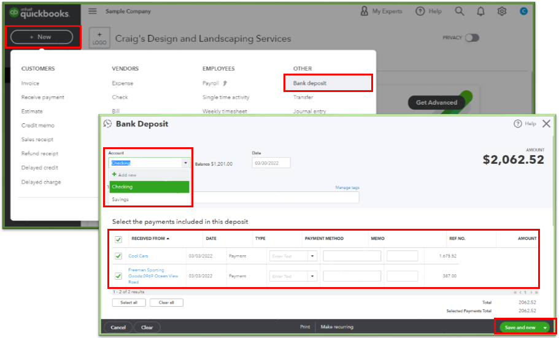The height and width of the screenshot is (338, 559).
Task: Open the settings gear
Action: coord(501,12)
